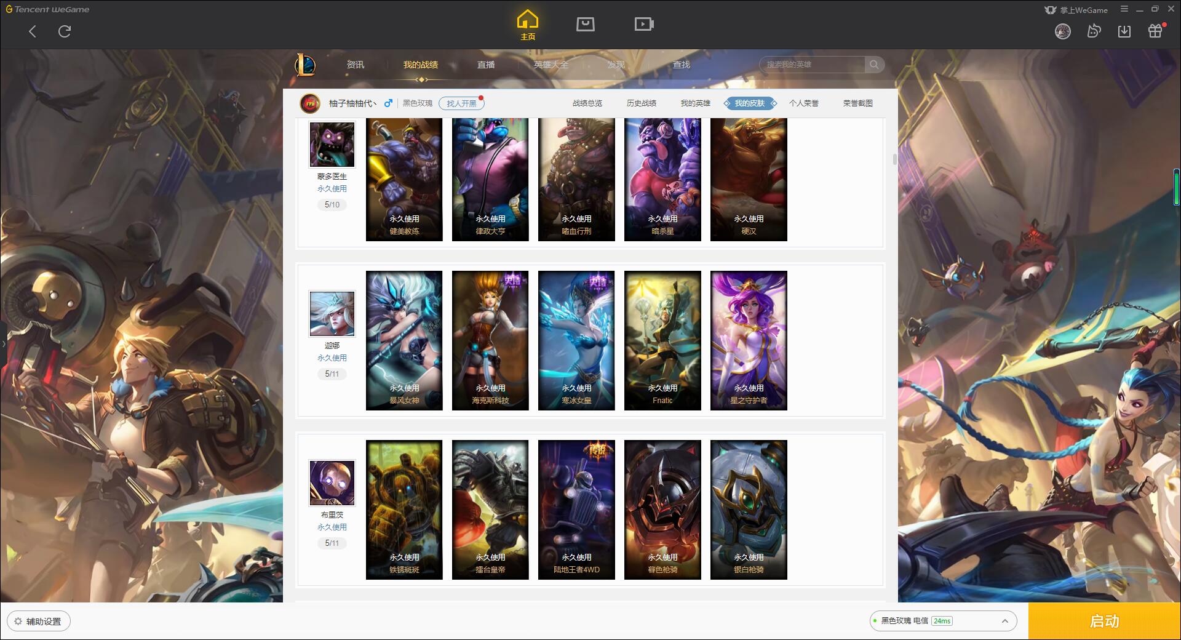Go back with the back arrow
Viewport: 1181px width, 640px height.
[33, 31]
